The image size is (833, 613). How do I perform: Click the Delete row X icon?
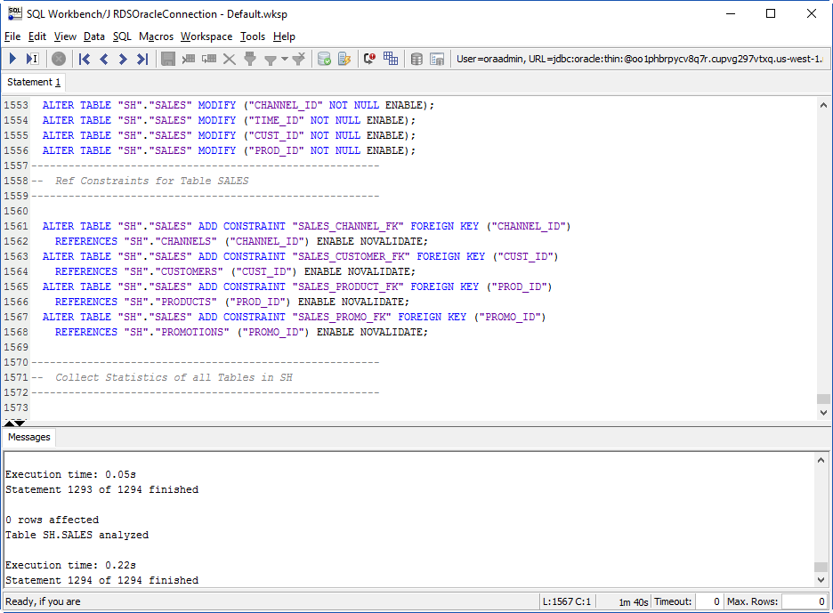pyautogui.click(x=229, y=59)
